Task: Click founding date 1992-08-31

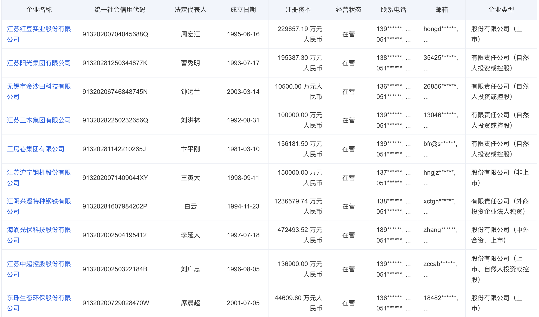Action: coord(243,120)
